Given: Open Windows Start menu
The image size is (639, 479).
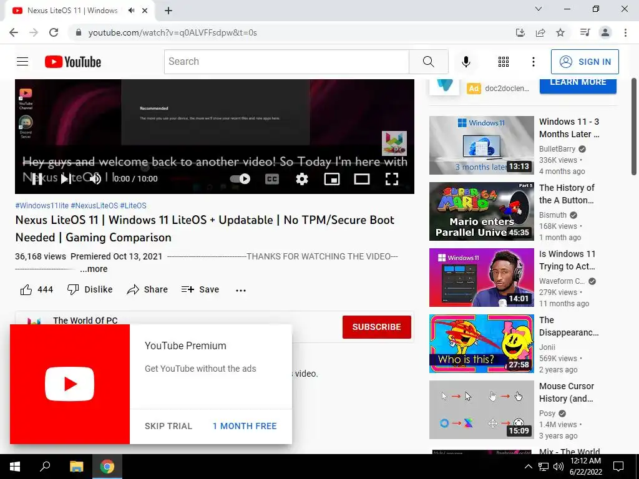Looking at the screenshot, I should click(15, 467).
